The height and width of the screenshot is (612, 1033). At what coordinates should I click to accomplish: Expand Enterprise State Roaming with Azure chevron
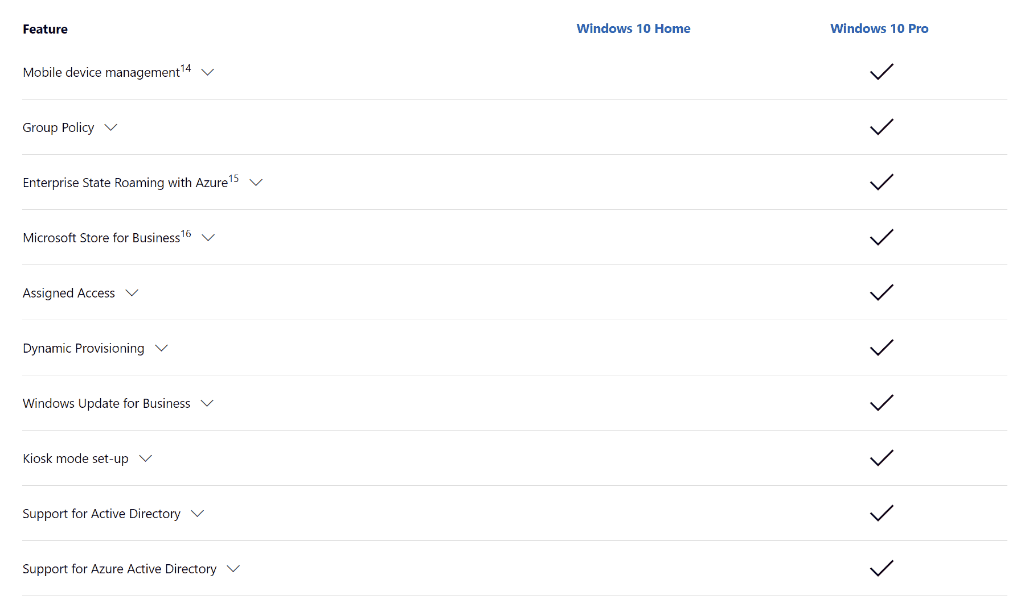coord(256,183)
